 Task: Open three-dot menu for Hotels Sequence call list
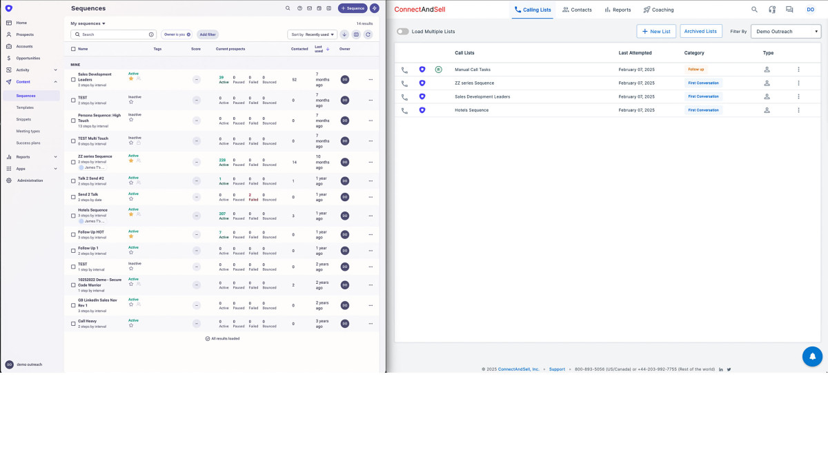coord(798,110)
